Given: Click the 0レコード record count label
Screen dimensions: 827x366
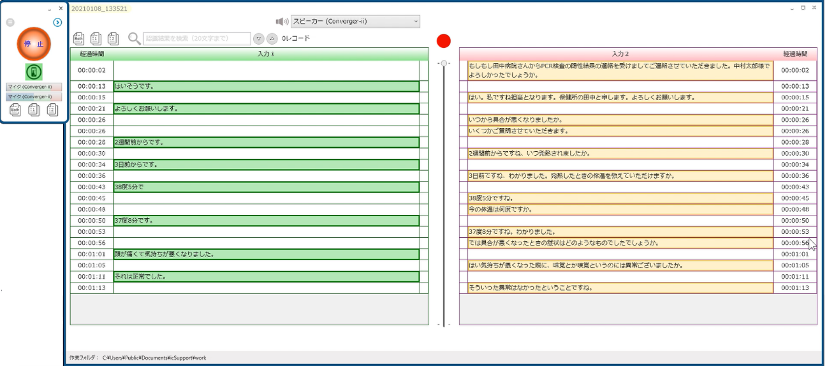Looking at the screenshot, I should tap(296, 38).
